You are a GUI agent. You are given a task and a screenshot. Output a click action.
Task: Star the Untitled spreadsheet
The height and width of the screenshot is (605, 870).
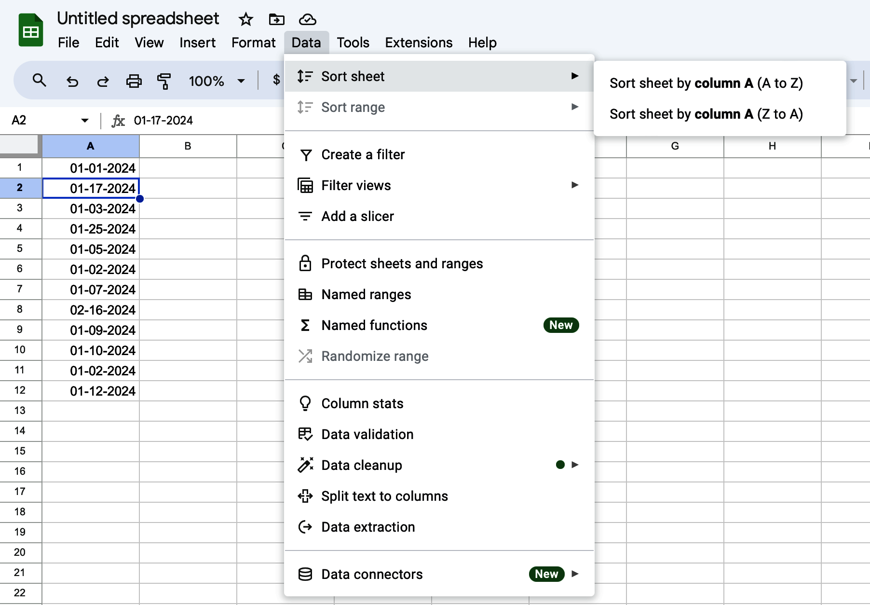coord(246,19)
